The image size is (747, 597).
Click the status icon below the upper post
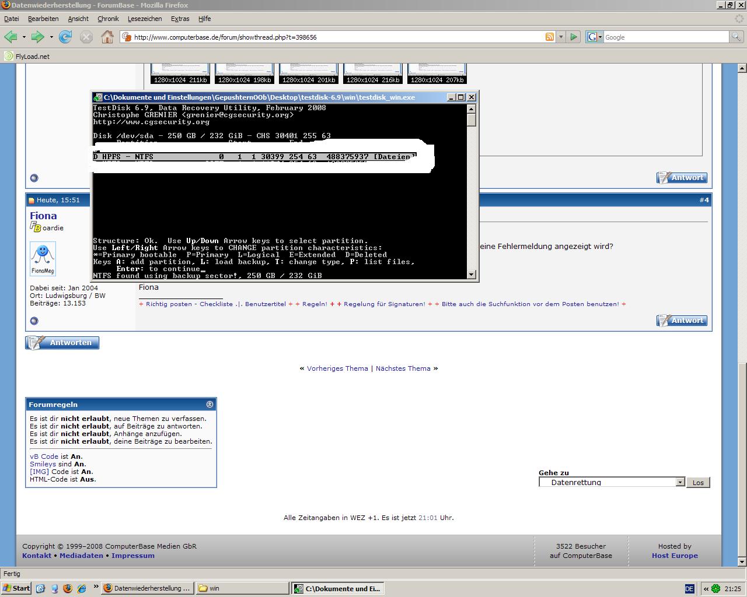coord(34,178)
